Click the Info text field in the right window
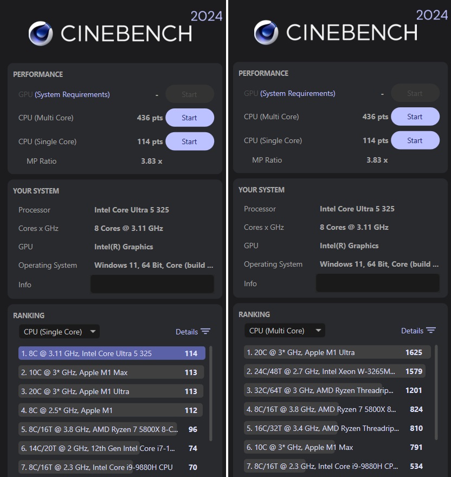Viewport: 451px width, 477px height. (x=378, y=283)
